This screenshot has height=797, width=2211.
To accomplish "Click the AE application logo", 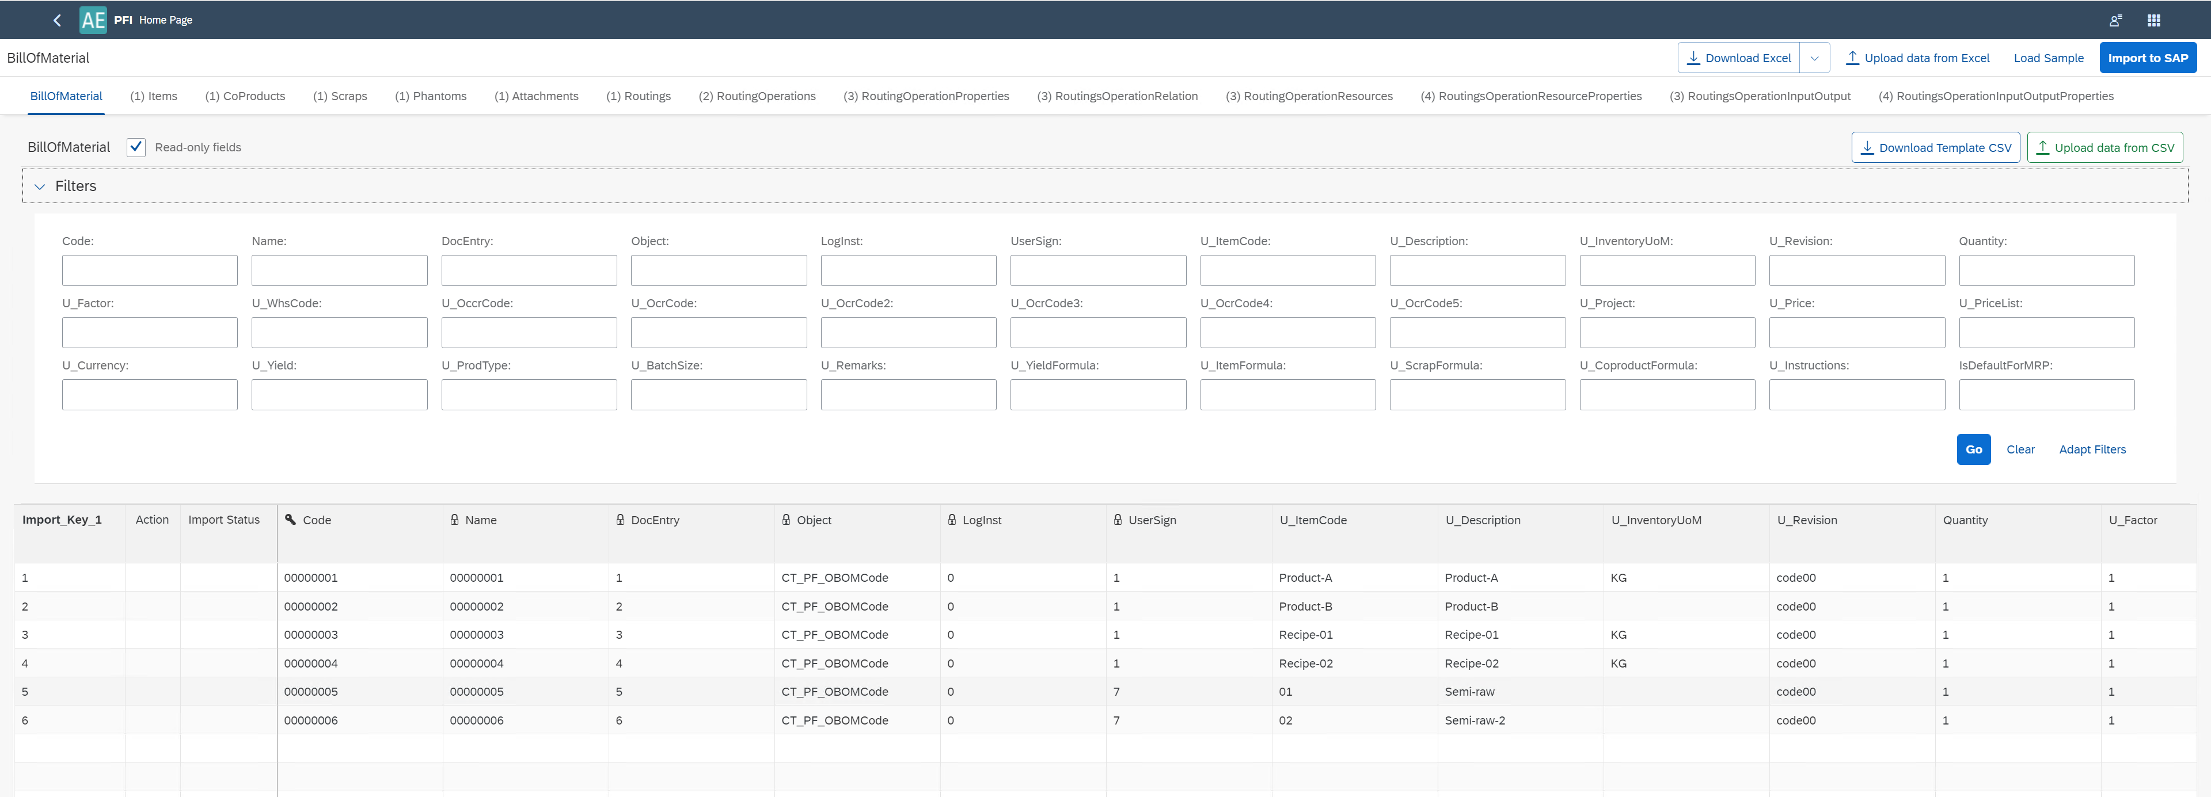I will click(x=93, y=20).
